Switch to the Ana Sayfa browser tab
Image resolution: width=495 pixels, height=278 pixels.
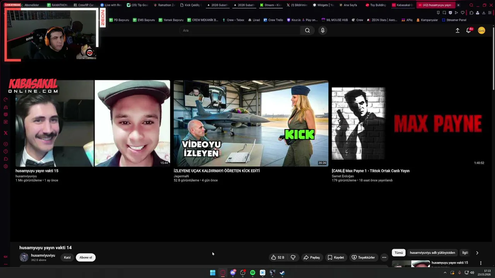coord(349,5)
